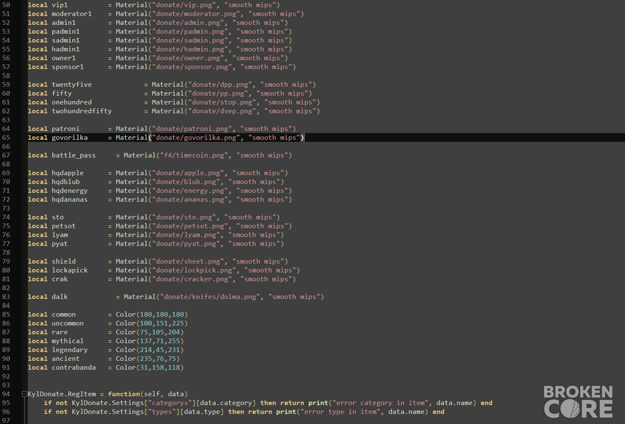Click the string "donate/vip.png"
Image resolution: width=625 pixels, height=424 pixels.
[184, 5]
